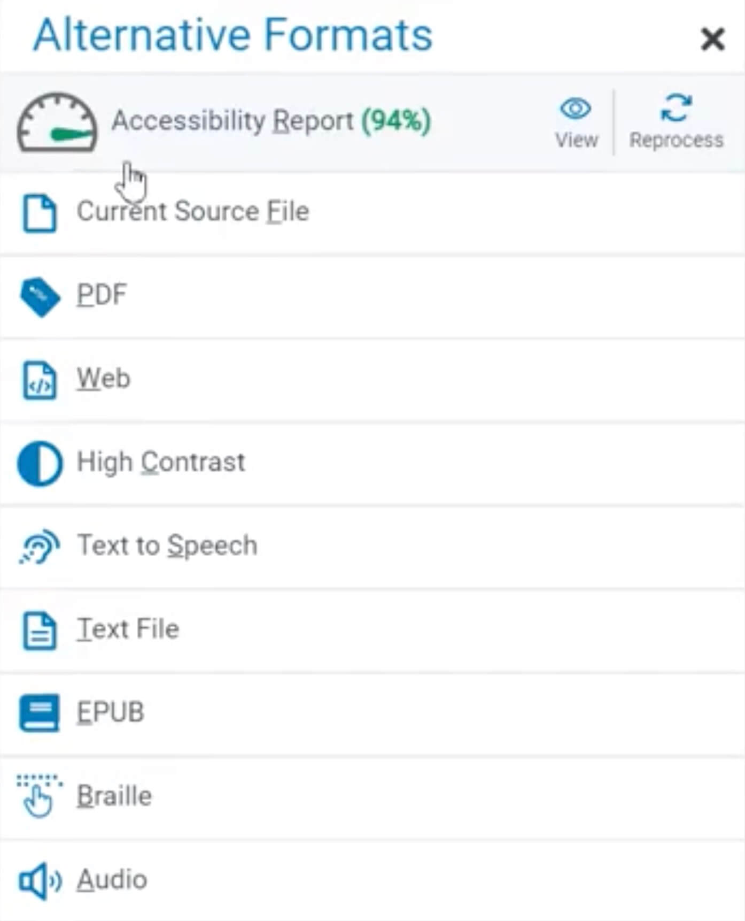Select the Text to Speech label
The width and height of the screenshot is (745, 921).
coord(167,546)
